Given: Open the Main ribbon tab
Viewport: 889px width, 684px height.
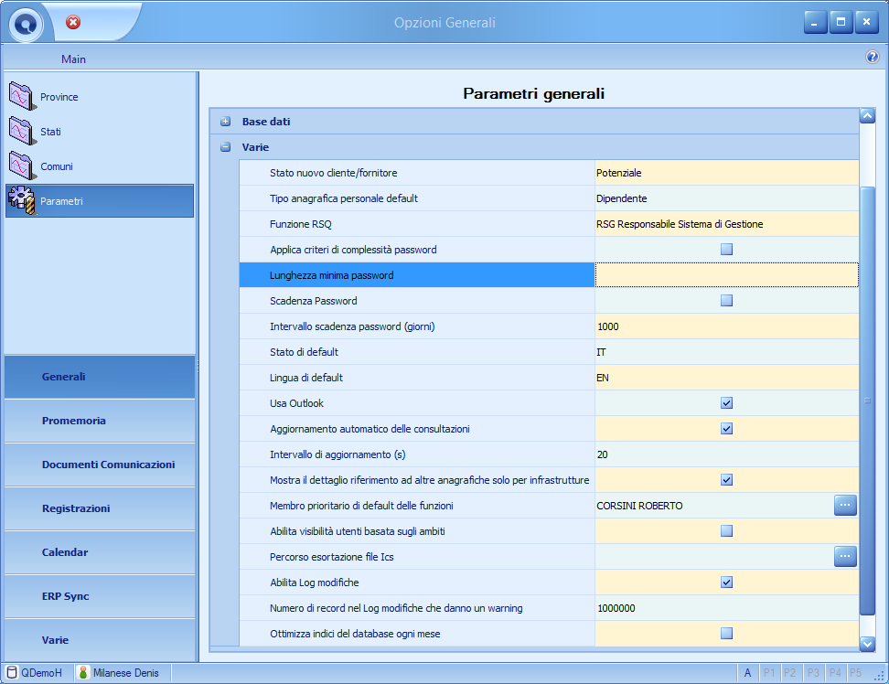Looking at the screenshot, I should click(74, 59).
